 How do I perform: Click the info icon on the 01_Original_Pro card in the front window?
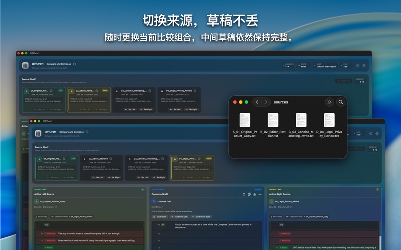[x=64, y=159]
